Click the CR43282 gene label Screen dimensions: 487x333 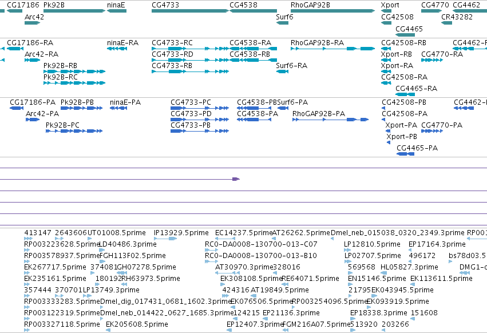click(457, 17)
